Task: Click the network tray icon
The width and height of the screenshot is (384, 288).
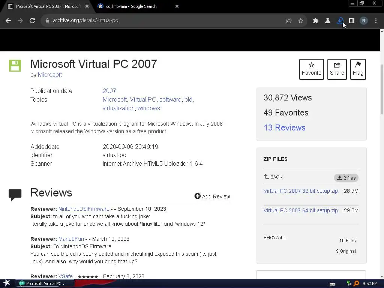Action: coord(349,283)
